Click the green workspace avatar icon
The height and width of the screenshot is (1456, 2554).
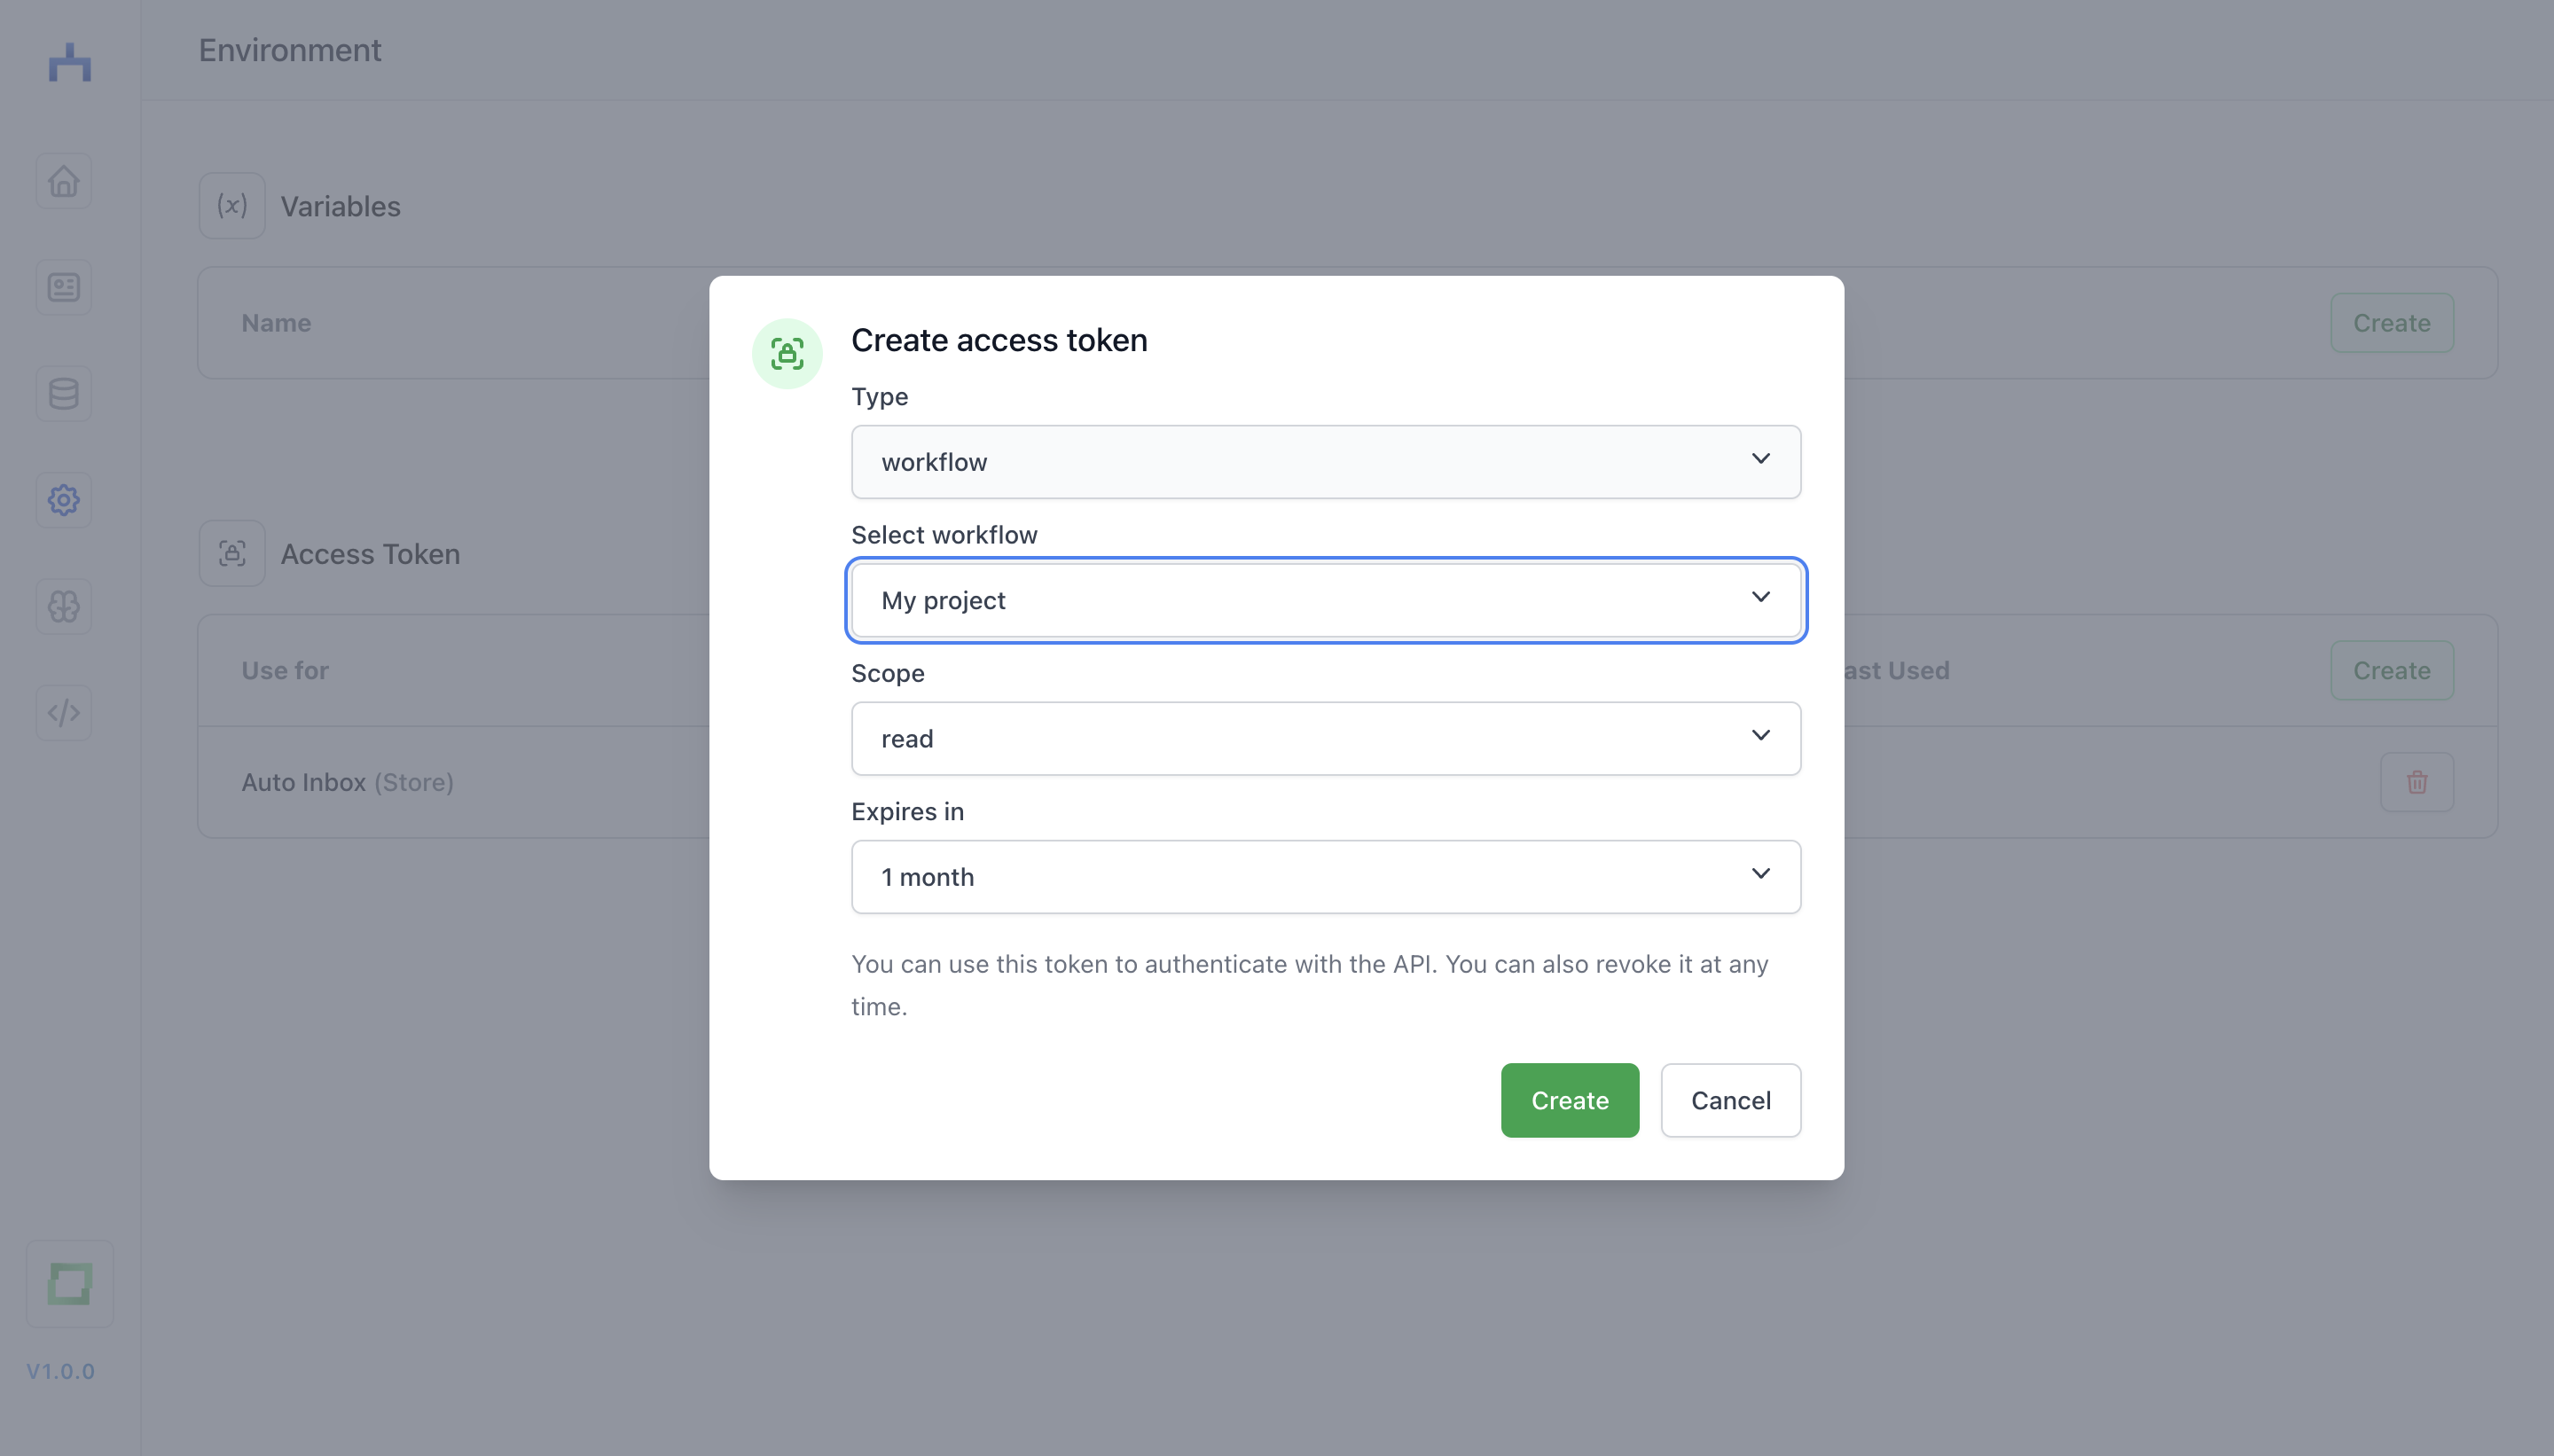70,1283
